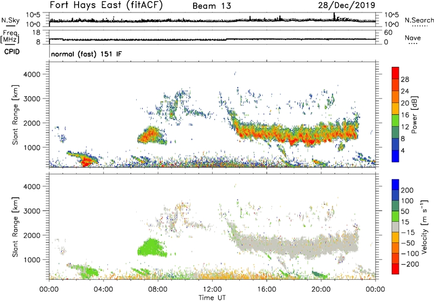Click the 'Nave' legend label
434x301 pixels.
click(x=413, y=37)
